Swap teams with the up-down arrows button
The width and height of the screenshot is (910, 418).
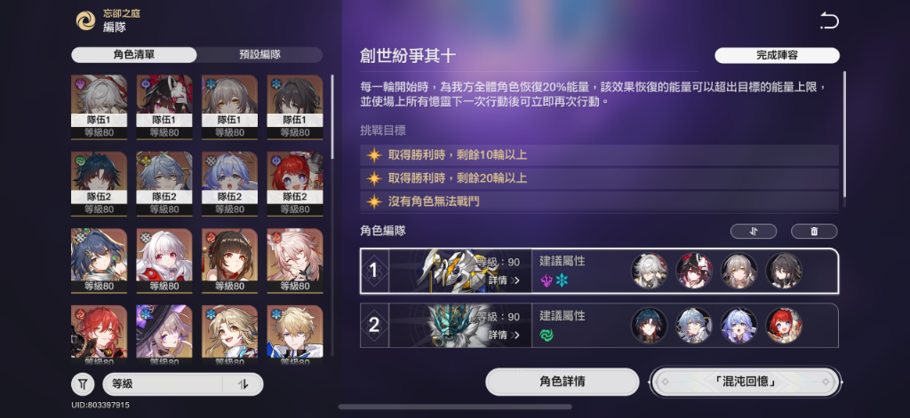click(x=754, y=232)
